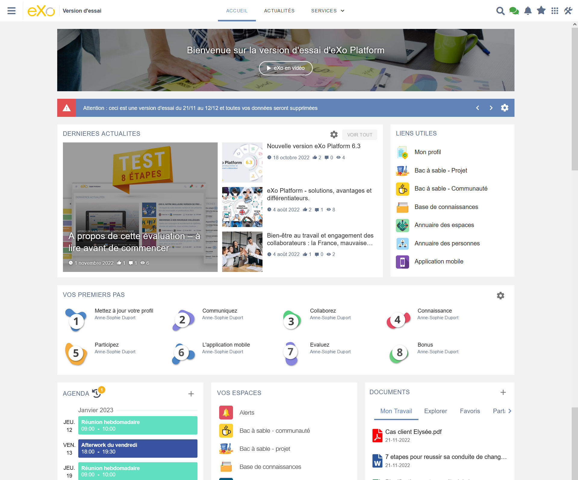
Task: Click step 1 badge icon
Action: [76, 320]
